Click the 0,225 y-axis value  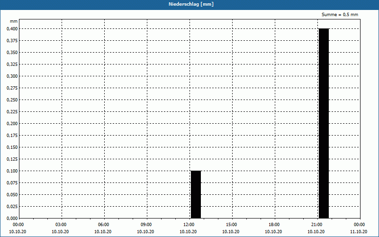click(x=12, y=112)
